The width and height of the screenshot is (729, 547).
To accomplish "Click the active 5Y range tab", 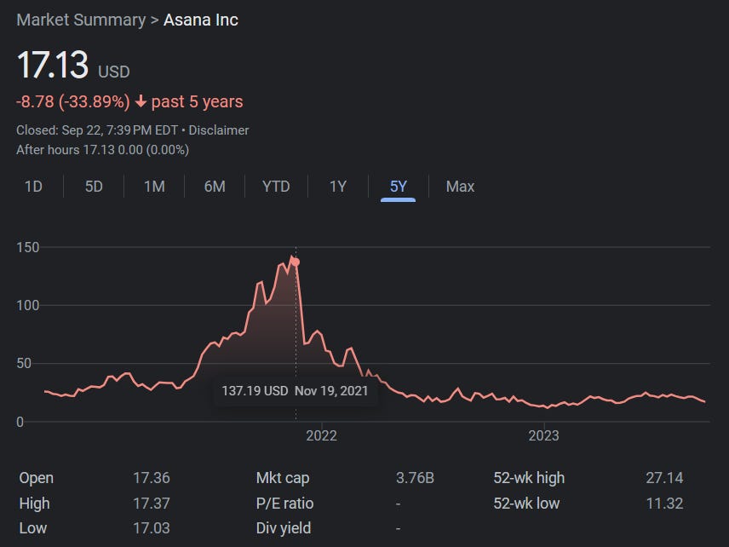I will 399,187.
